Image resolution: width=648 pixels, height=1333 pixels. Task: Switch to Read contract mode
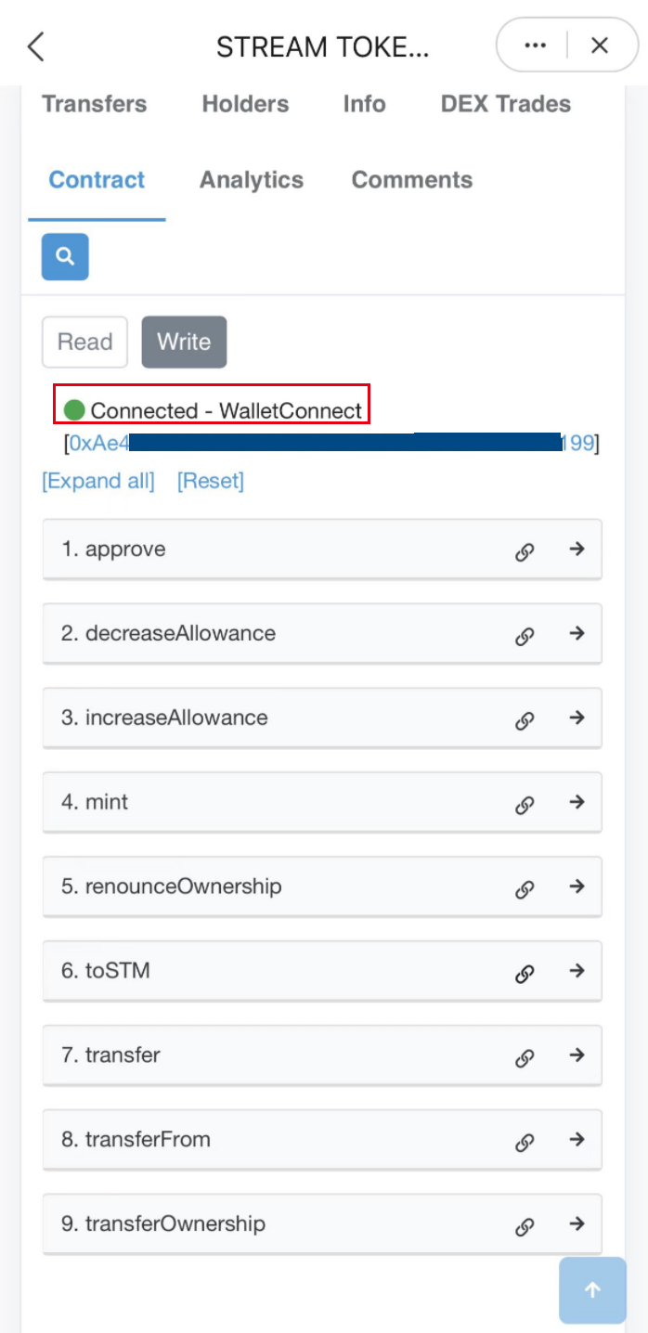click(x=84, y=342)
